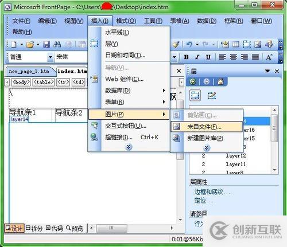Select 交互式按钮(U)... menu item
Image resolution: width=287 pixels, height=247 pixels.
(129, 126)
